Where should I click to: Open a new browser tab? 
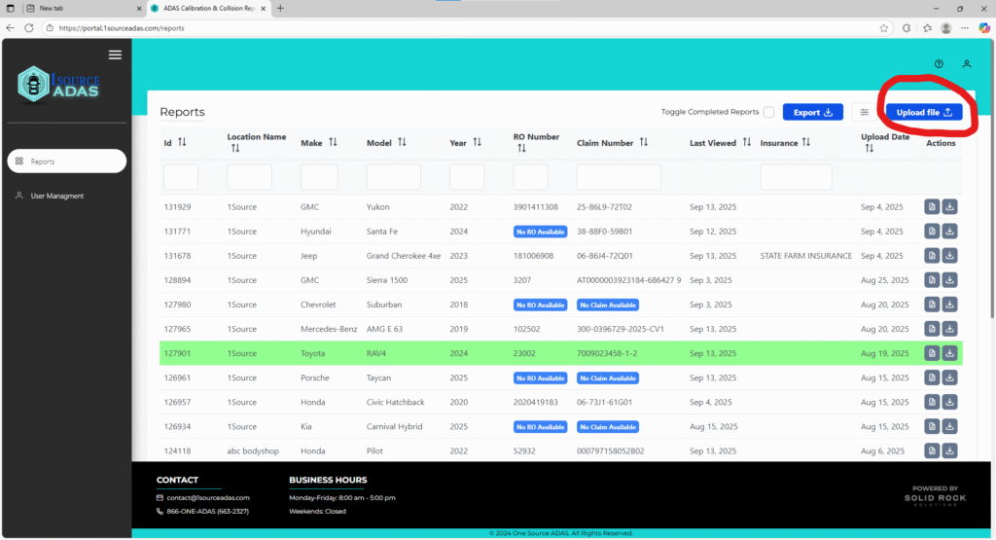point(281,8)
